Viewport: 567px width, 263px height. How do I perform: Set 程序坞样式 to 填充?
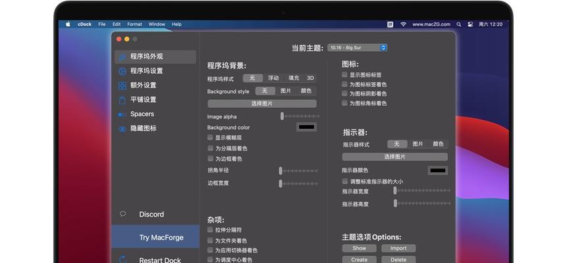point(294,78)
